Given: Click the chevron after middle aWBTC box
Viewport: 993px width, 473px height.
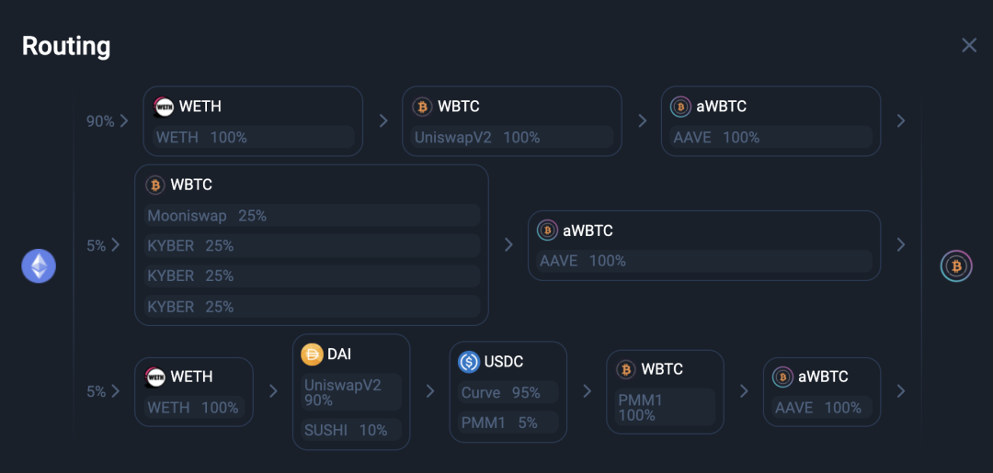Looking at the screenshot, I should click(x=901, y=244).
